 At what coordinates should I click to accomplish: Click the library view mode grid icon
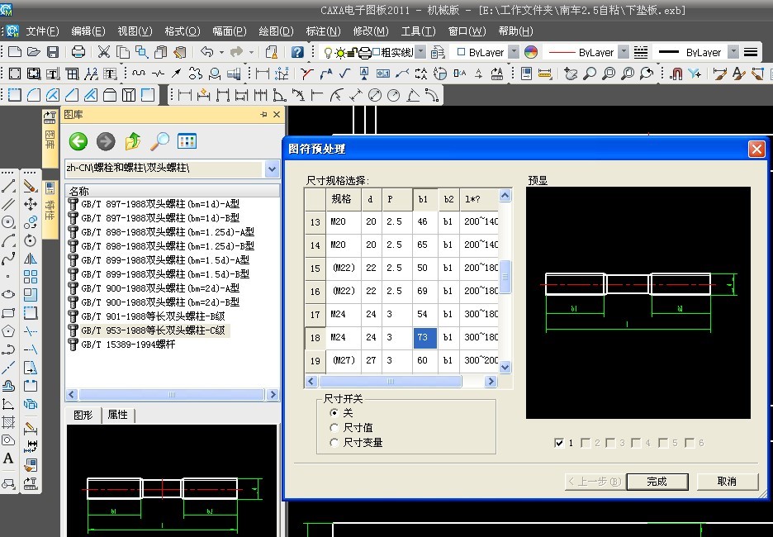point(187,141)
